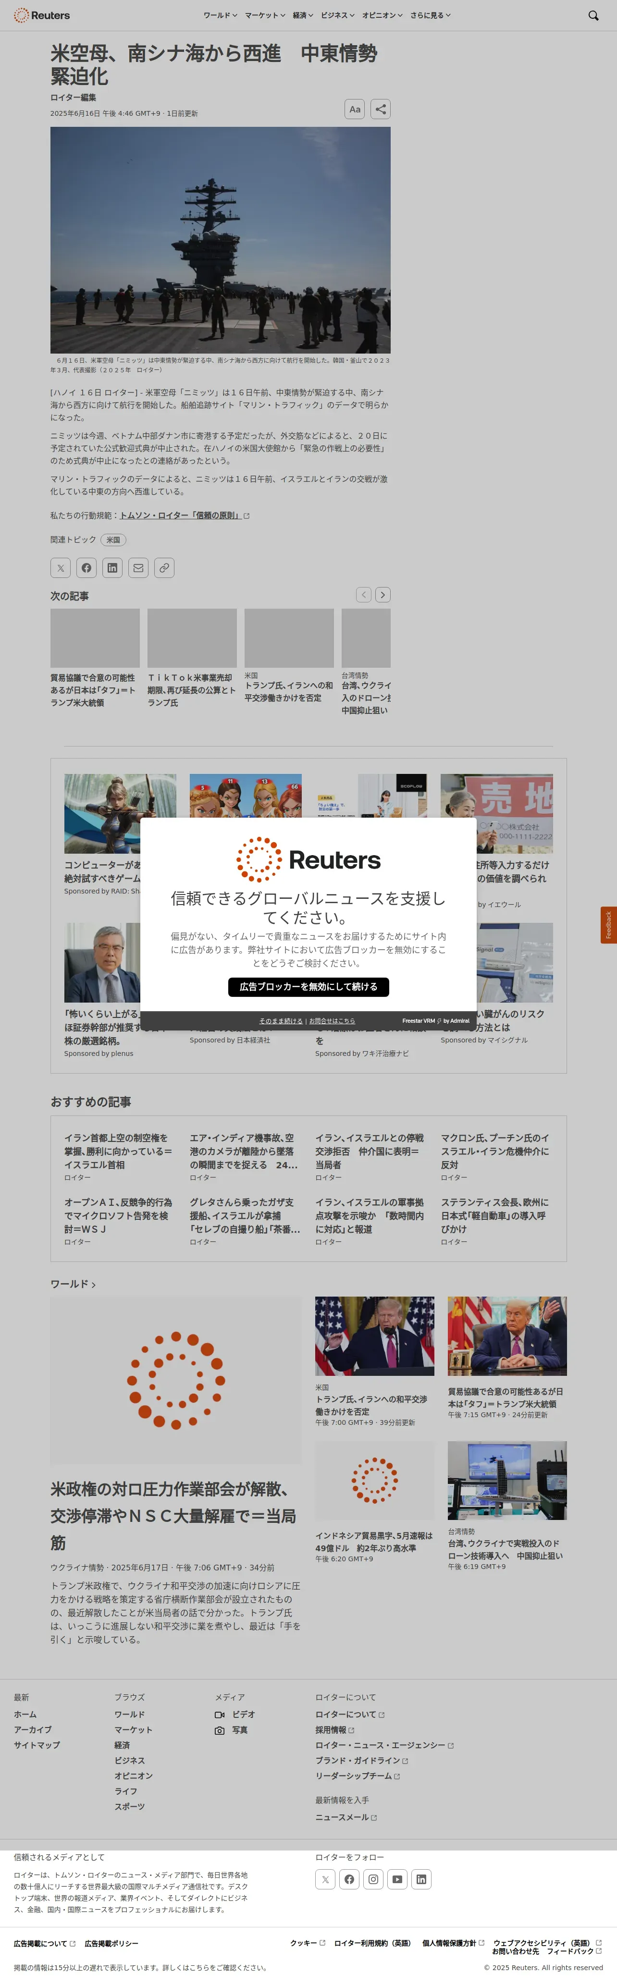Follow Reuters on YouTube in footer
The width and height of the screenshot is (617, 1985).
tap(397, 1879)
